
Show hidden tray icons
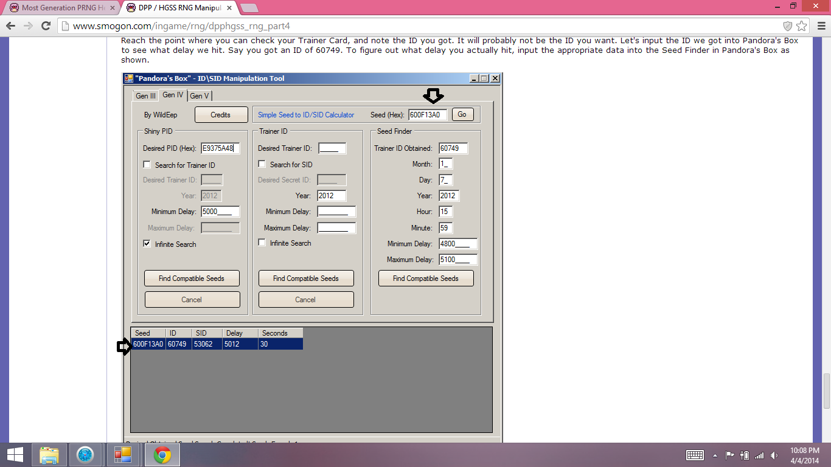tap(715, 455)
